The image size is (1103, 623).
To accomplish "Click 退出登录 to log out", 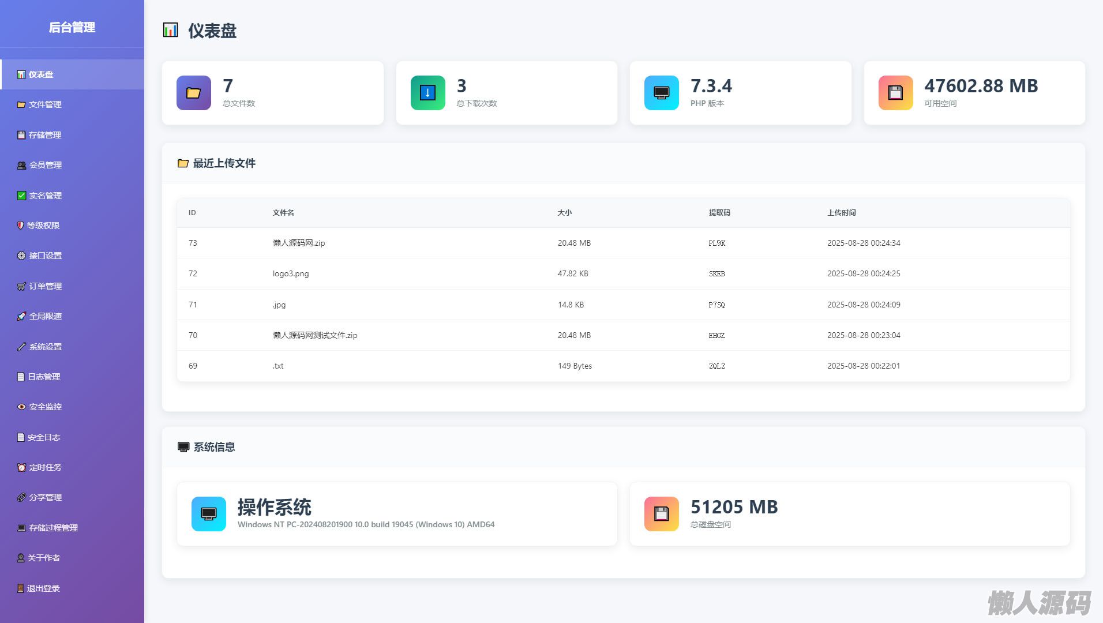I will point(43,588).
